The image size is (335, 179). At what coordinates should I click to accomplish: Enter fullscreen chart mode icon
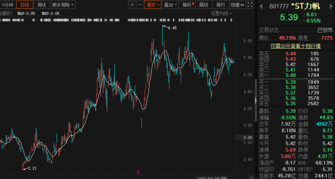250,5
